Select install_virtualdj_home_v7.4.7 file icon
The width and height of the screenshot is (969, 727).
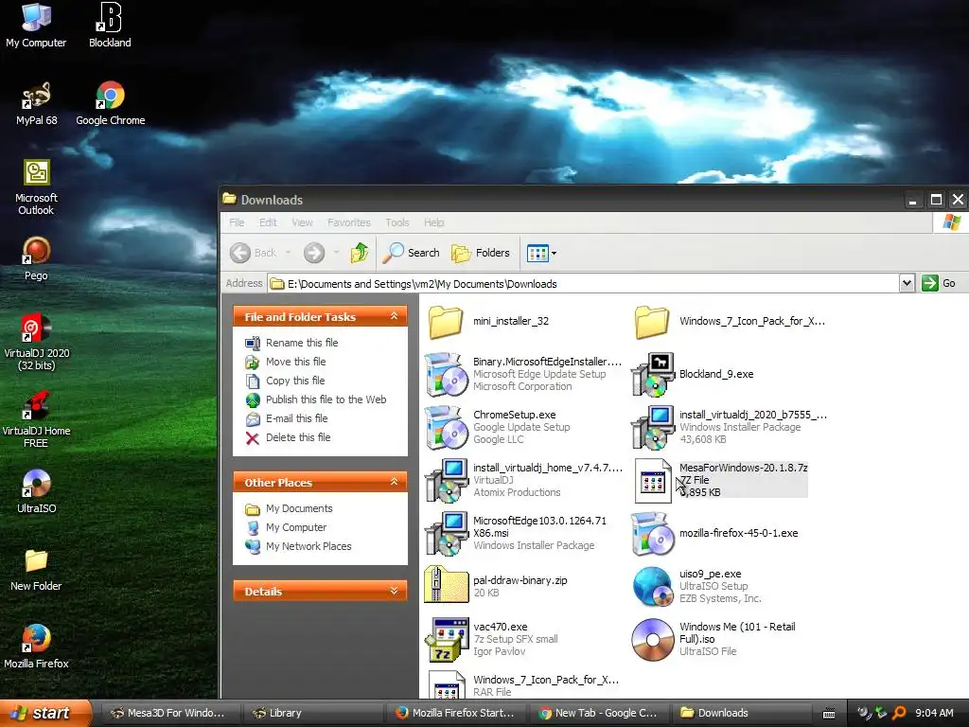[x=446, y=480]
